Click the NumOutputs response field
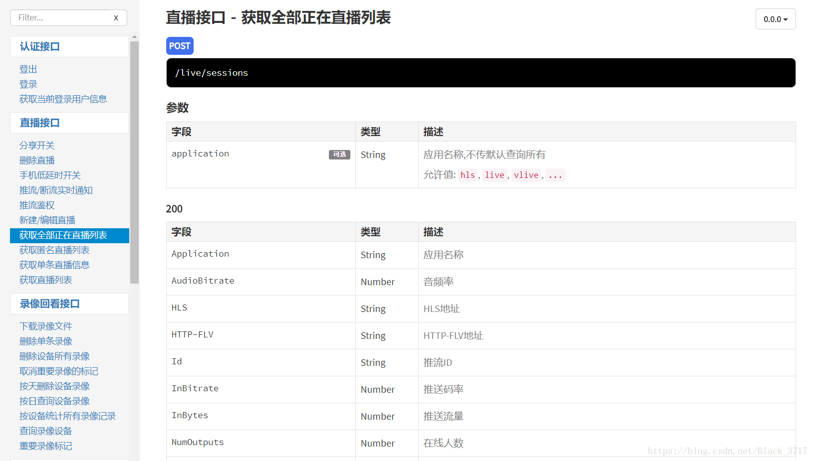 (198, 443)
